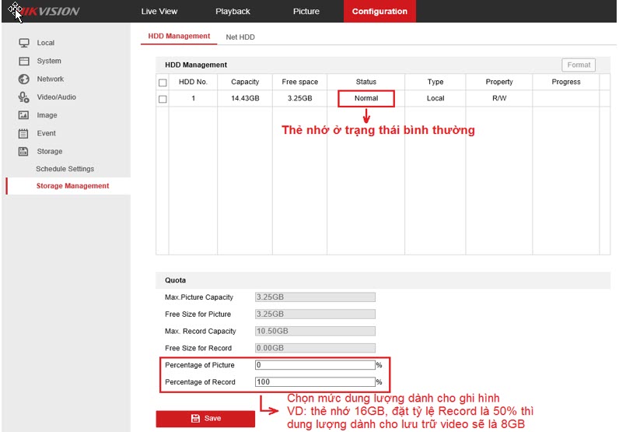This screenshot has height=432, width=619.
Task: Click the System icon in sidebar
Action: 24,61
